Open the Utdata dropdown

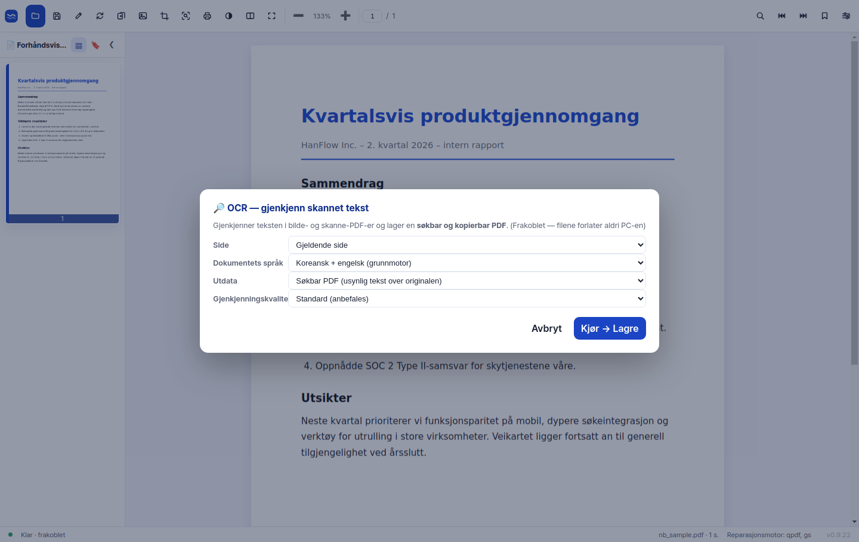[x=467, y=281]
